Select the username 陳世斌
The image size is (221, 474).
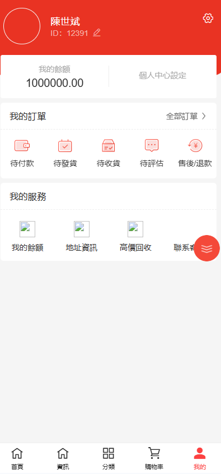click(65, 22)
